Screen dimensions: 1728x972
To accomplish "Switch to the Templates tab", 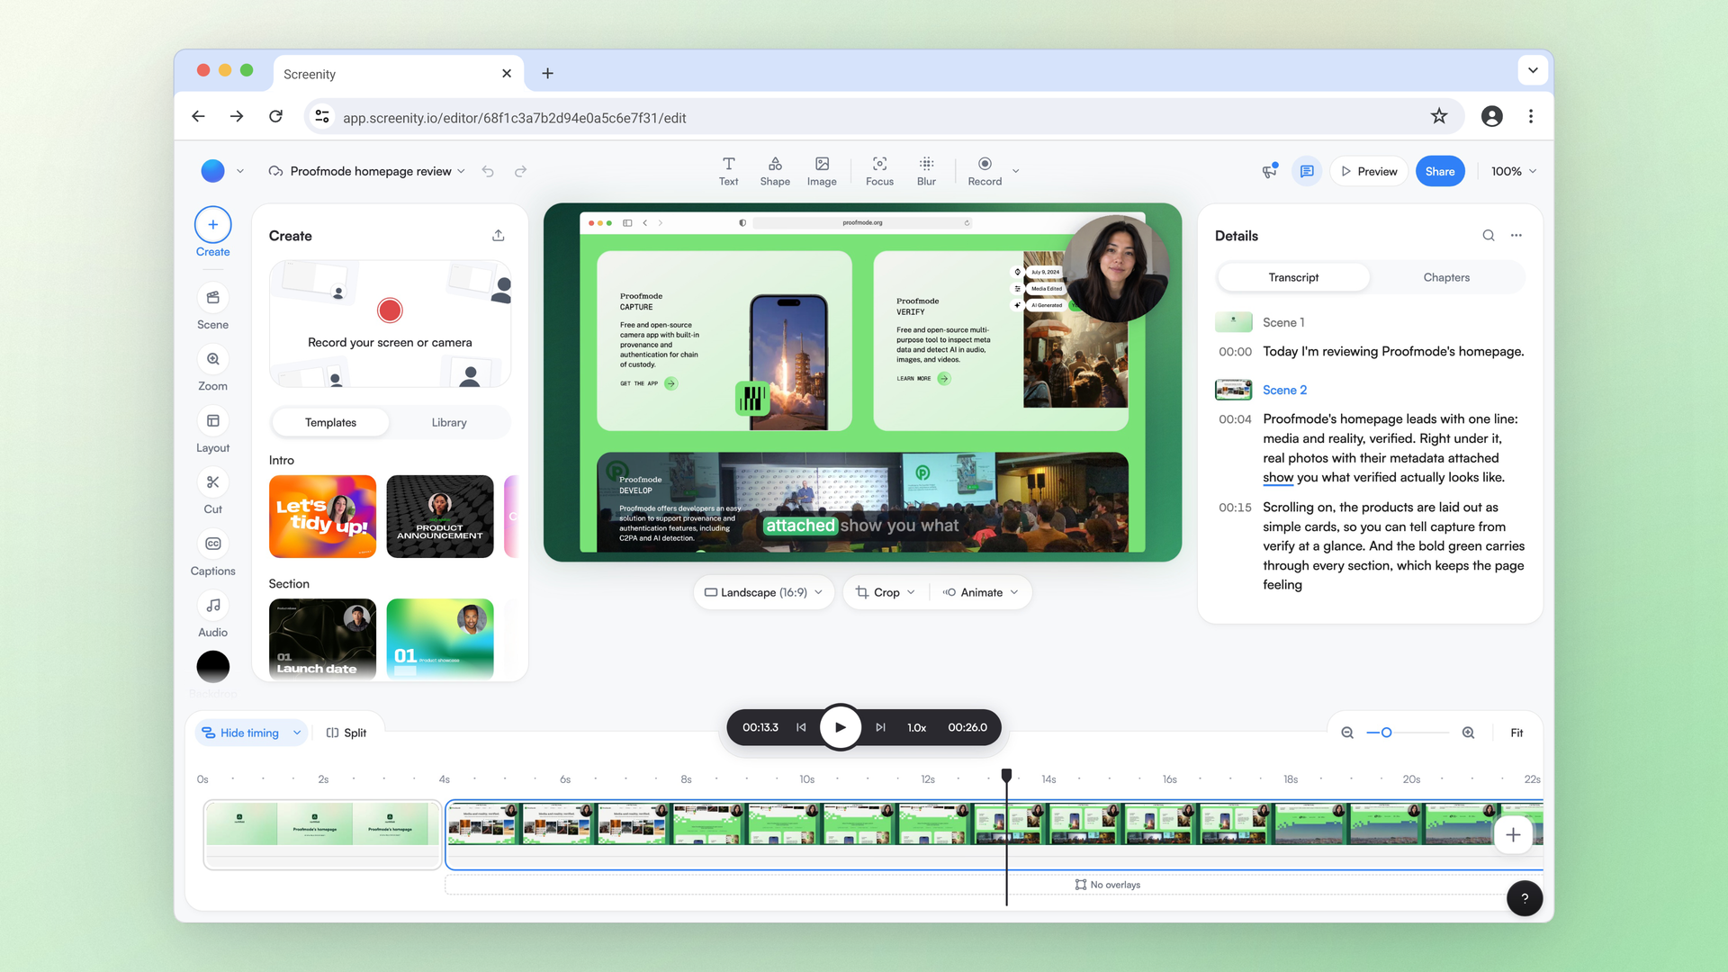I will pyautogui.click(x=330, y=422).
